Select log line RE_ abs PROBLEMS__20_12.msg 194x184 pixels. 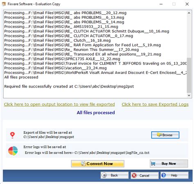(65, 13)
